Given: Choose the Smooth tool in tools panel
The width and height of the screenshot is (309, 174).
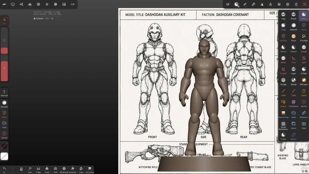Looking at the screenshot, I should point(294,27).
